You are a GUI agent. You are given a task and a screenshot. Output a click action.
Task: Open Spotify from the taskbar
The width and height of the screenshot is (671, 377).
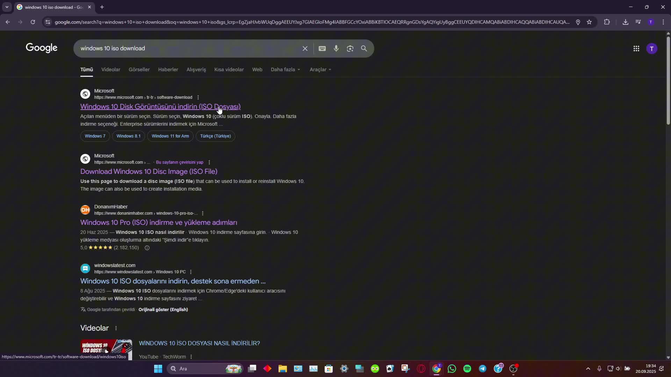[467, 369]
